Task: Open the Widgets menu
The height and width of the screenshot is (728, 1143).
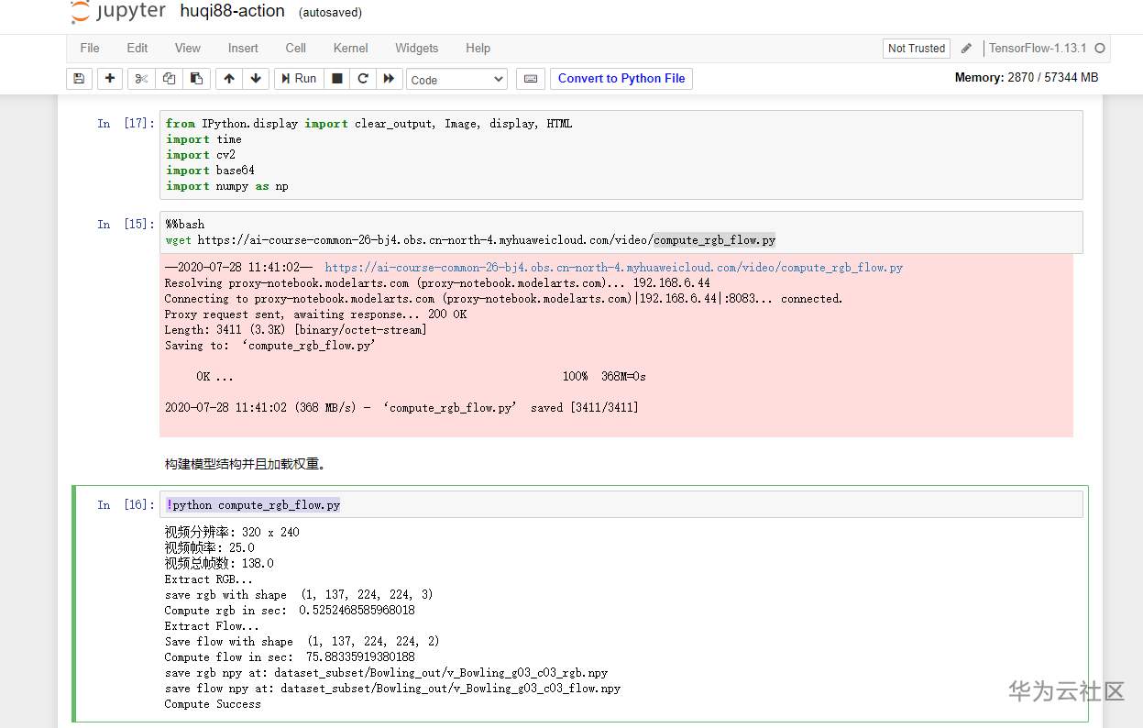Action: (x=417, y=49)
